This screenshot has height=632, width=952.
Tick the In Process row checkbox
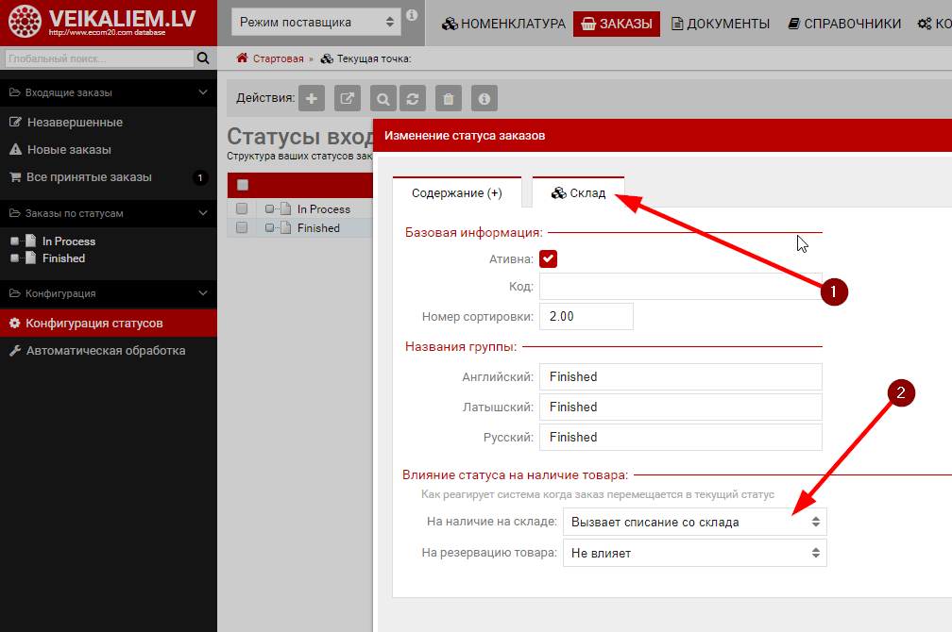242,208
